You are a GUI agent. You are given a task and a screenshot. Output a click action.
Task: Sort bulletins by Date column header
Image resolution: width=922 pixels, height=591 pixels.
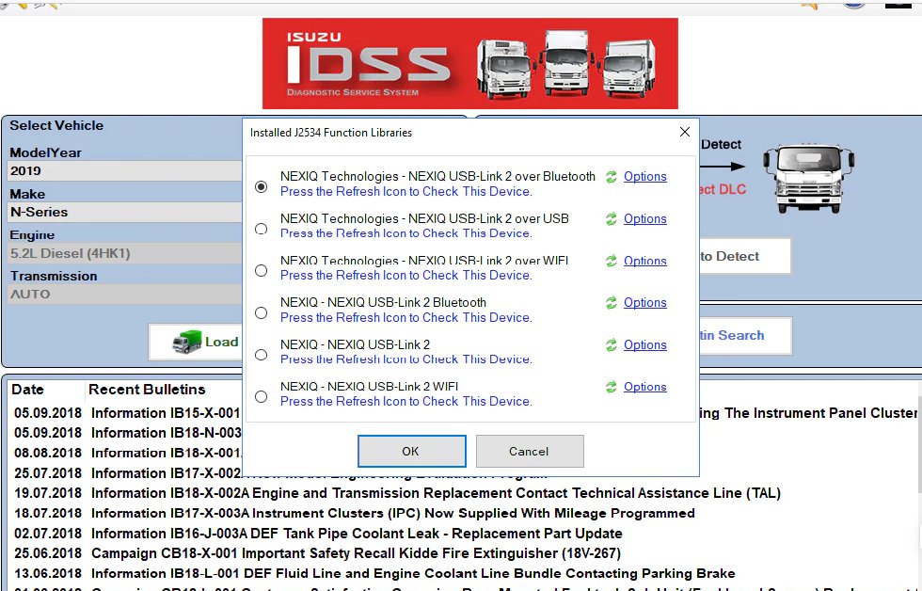pos(27,390)
